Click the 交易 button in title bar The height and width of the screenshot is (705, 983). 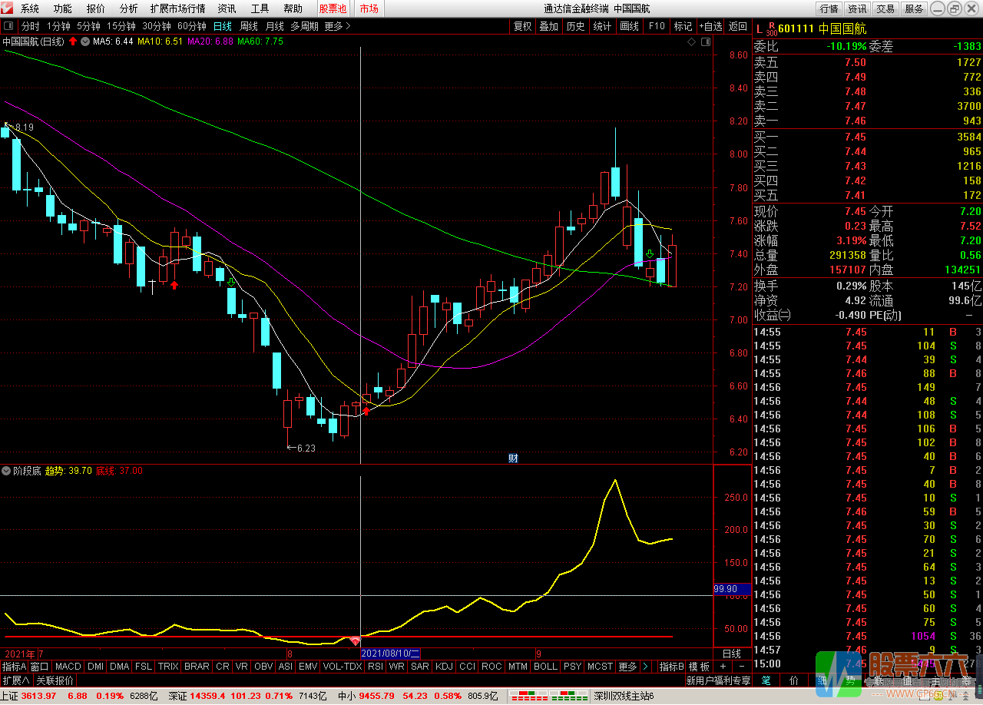tap(885, 8)
